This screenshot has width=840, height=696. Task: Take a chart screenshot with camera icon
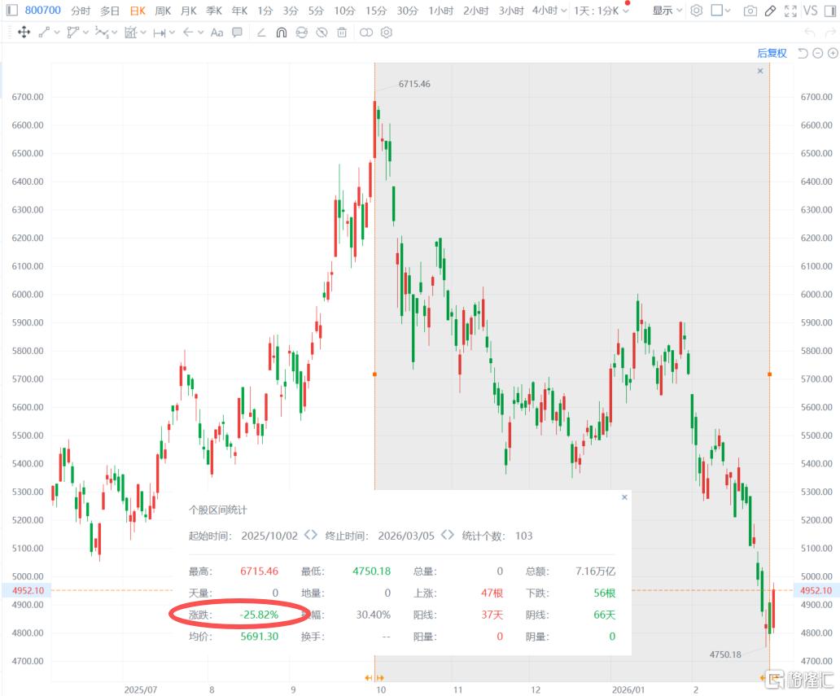point(750,11)
